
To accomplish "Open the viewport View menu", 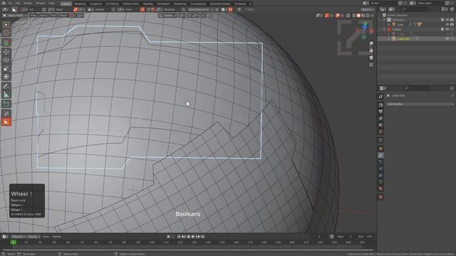I will [33, 16].
